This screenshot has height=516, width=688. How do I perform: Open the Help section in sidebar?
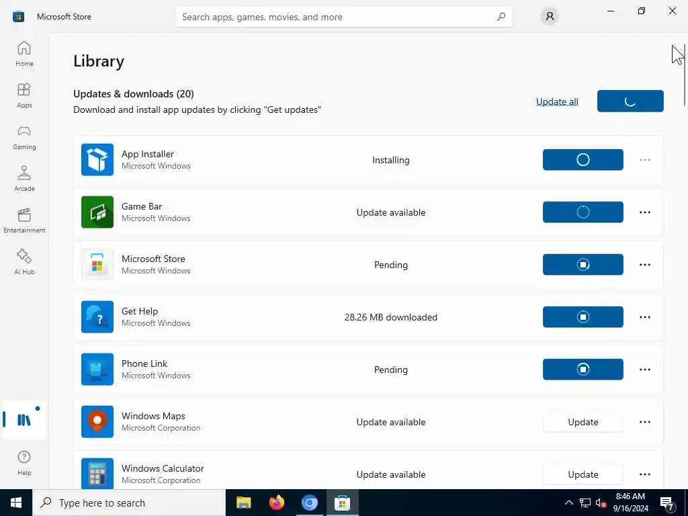pos(24,463)
